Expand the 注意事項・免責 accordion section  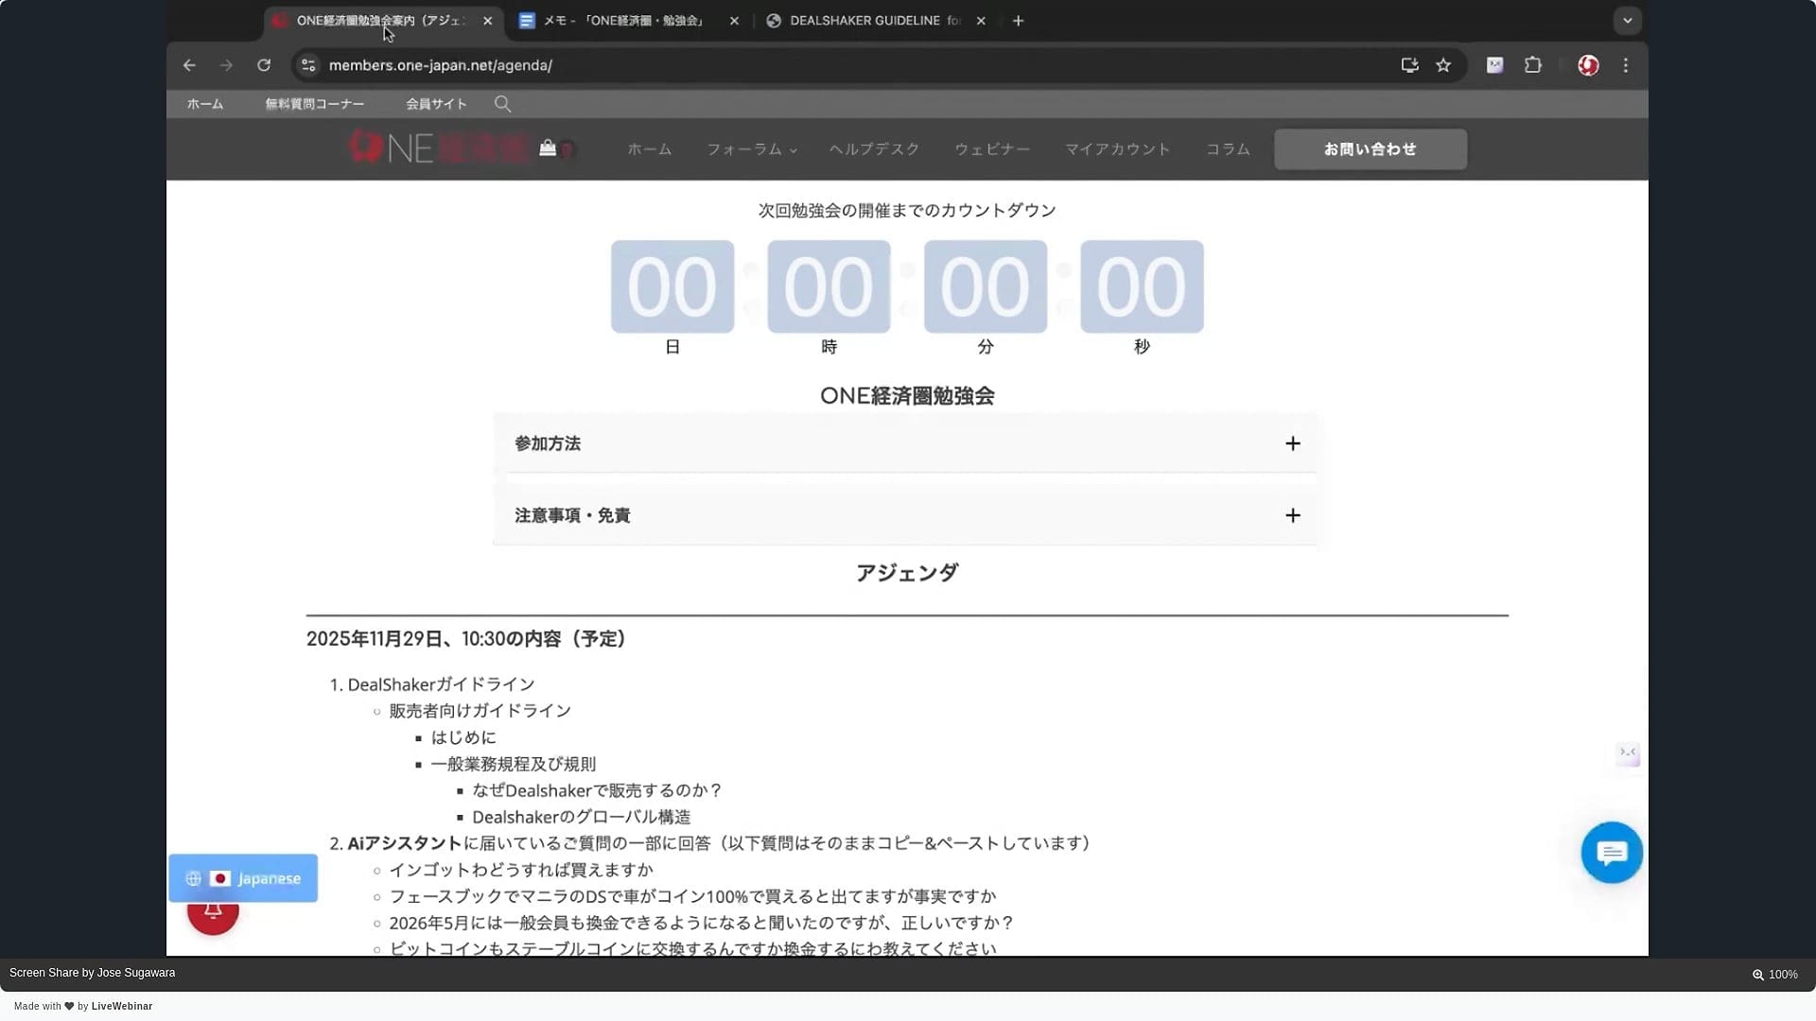pyautogui.click(x=1292, y=515)
